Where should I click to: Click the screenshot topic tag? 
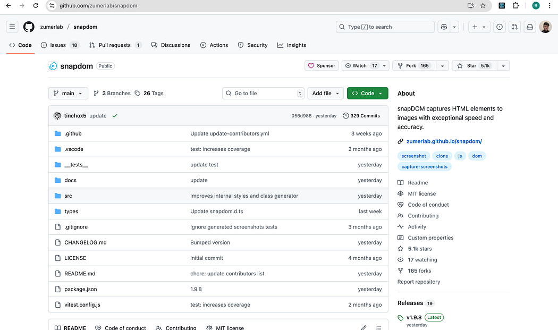[413, 156]
